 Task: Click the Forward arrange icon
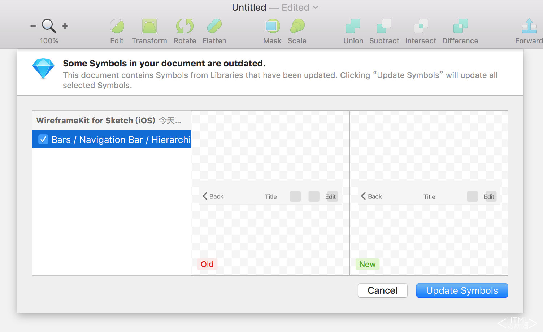(x=529, y=26)
